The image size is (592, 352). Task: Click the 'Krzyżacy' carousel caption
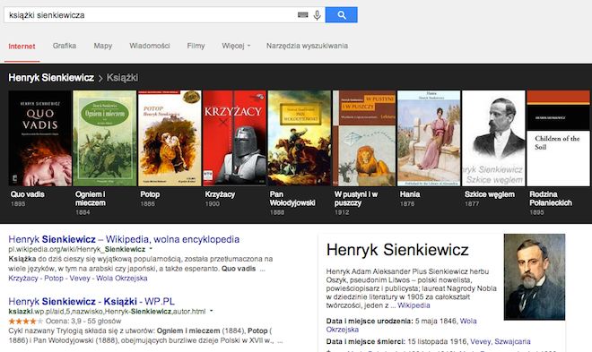coord(220,194)
